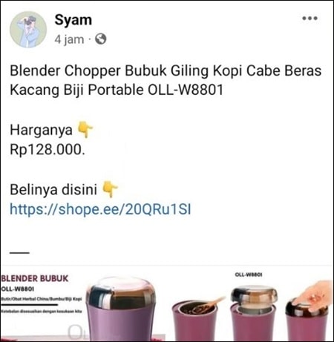Click the pointing emoji beside Harganya
Image resolution: width=334 pixels, height=342 pixels.
pos(85,129)
